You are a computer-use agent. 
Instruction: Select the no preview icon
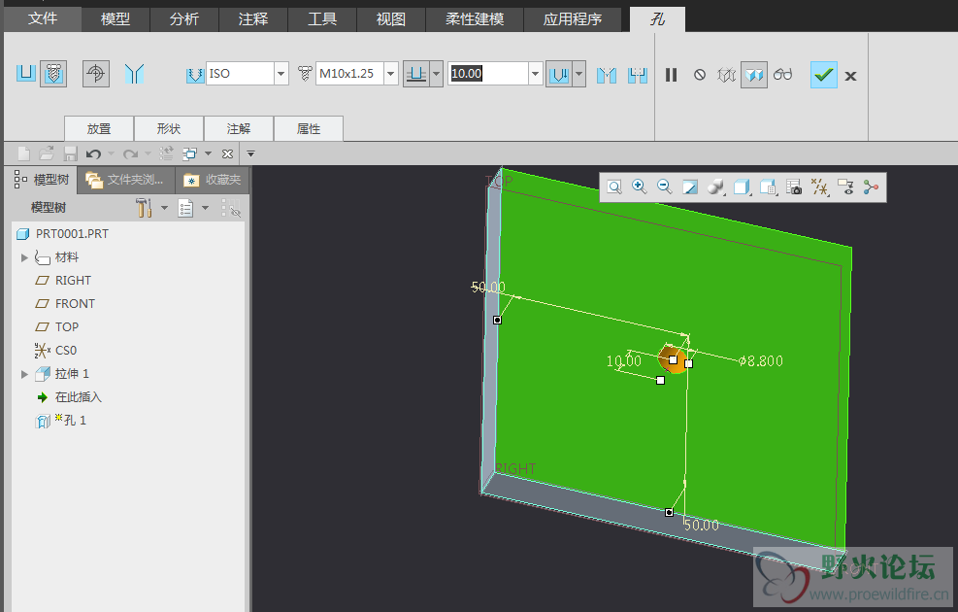pyautogui.click(x=700, y=75)
